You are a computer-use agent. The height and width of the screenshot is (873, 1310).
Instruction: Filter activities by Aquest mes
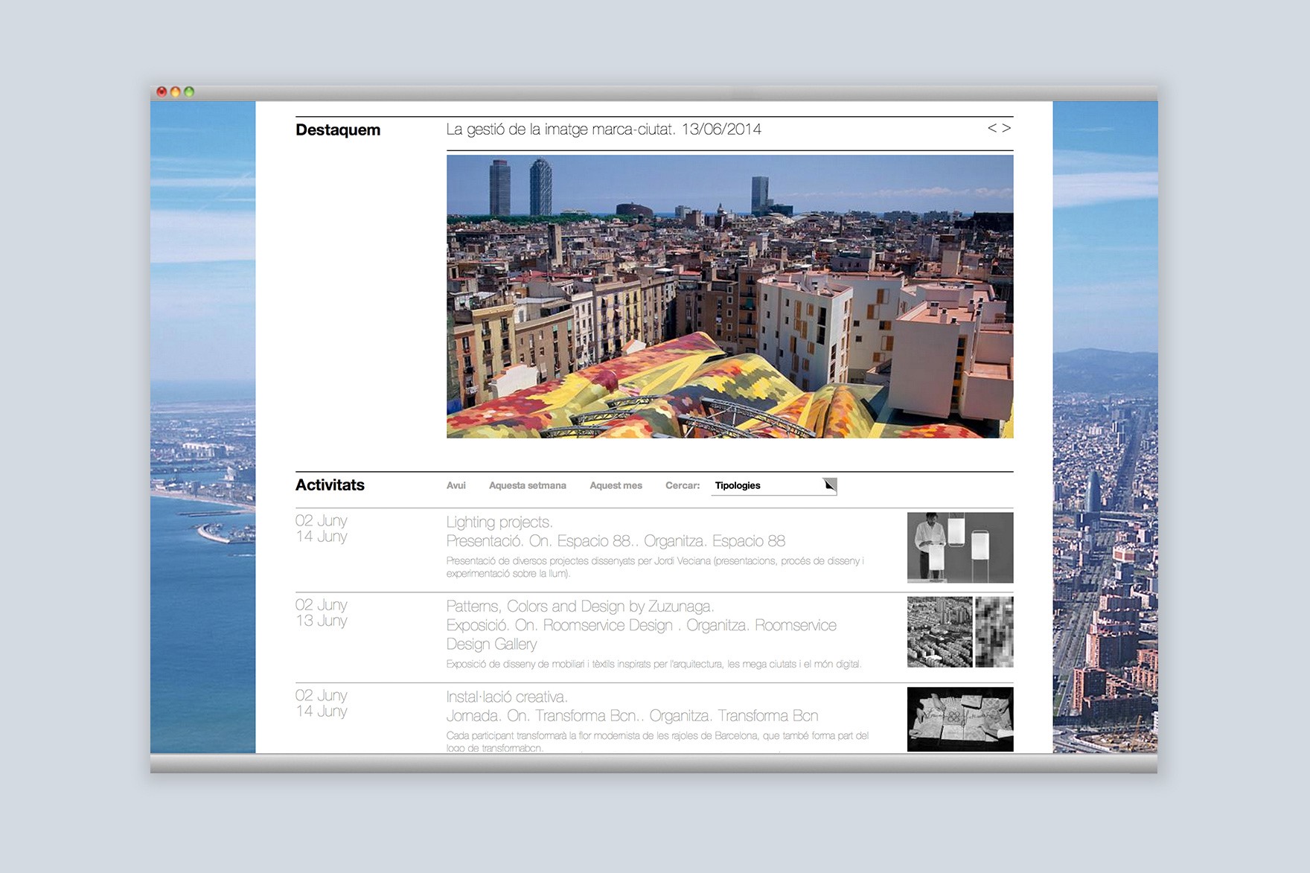pyautogui.click(x=616, y=485)
